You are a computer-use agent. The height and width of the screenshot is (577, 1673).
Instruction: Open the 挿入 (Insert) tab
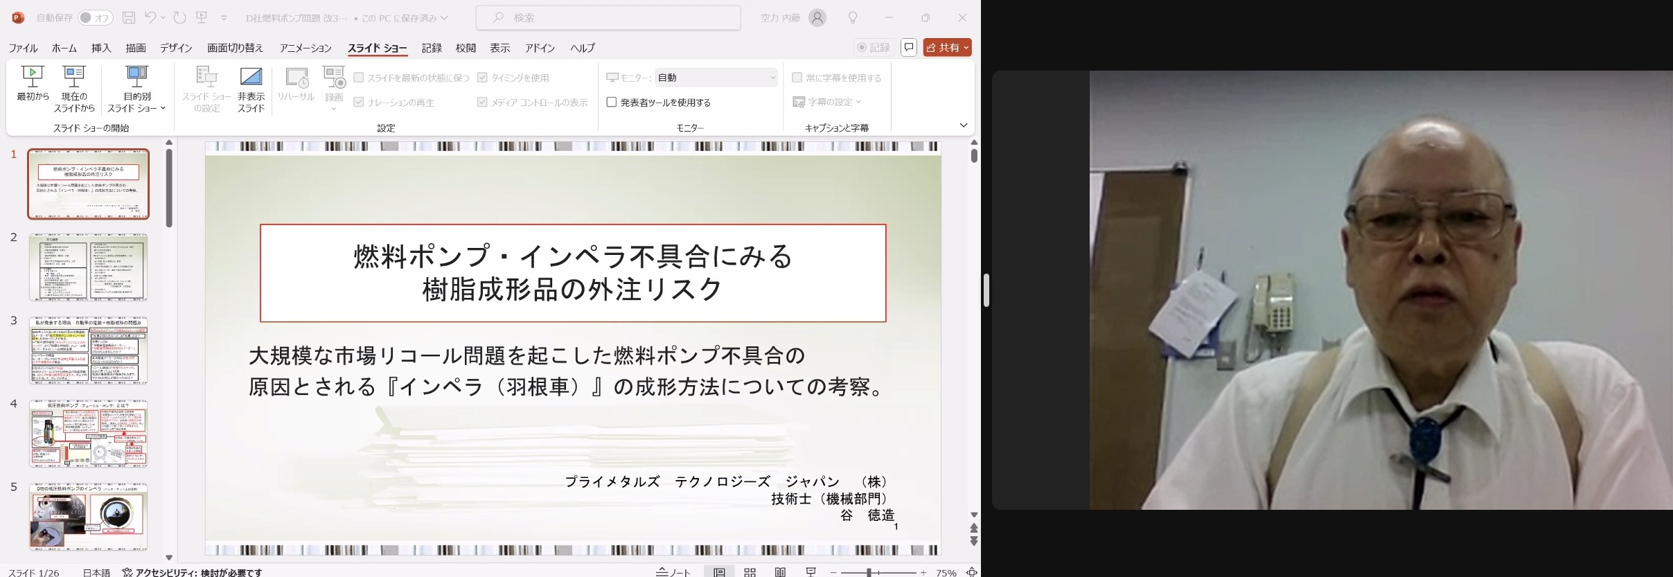pyautogui.click(x=101, y=48)
